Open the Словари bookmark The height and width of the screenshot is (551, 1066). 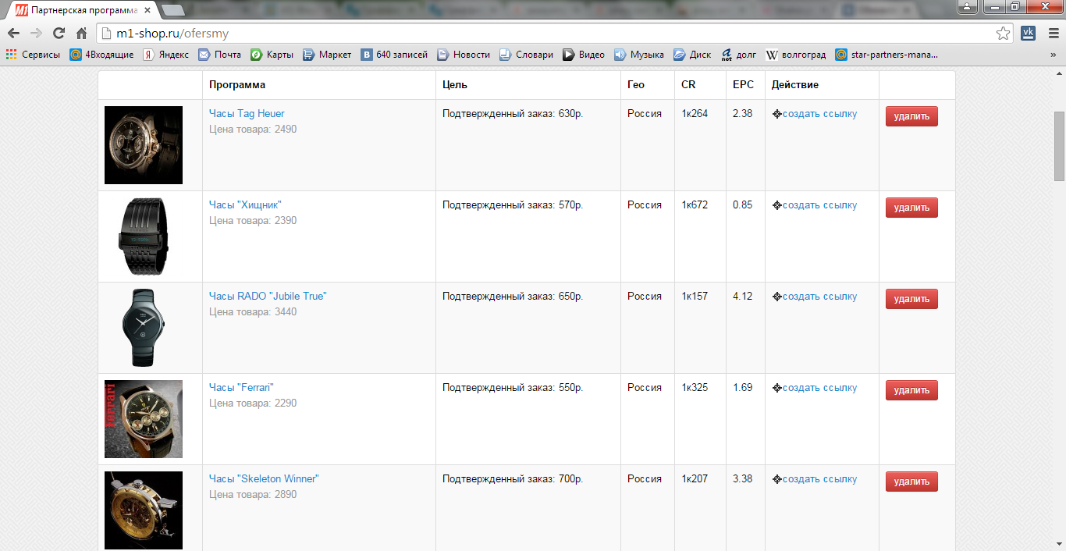point(526,55)
